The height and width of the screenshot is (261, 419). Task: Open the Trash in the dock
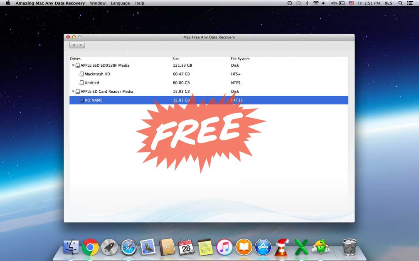coord(349,247)
